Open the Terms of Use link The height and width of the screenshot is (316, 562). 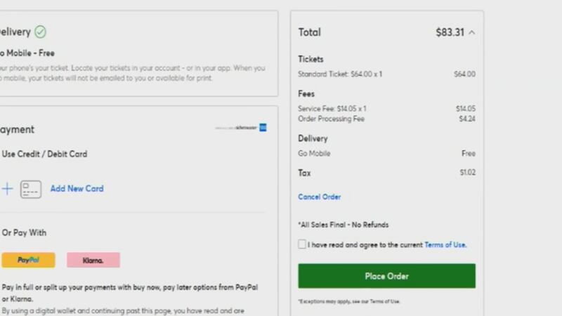click(445, 245)
